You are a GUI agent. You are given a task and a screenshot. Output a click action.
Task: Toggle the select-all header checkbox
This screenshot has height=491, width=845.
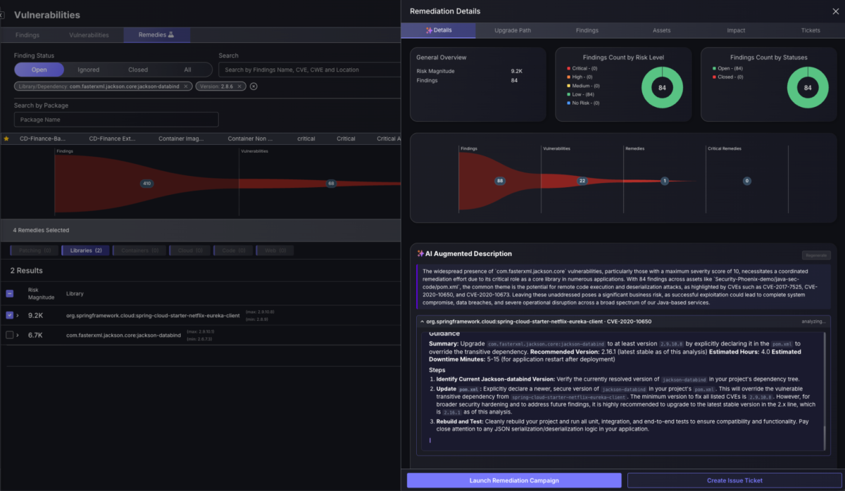(x=9, y=293)
